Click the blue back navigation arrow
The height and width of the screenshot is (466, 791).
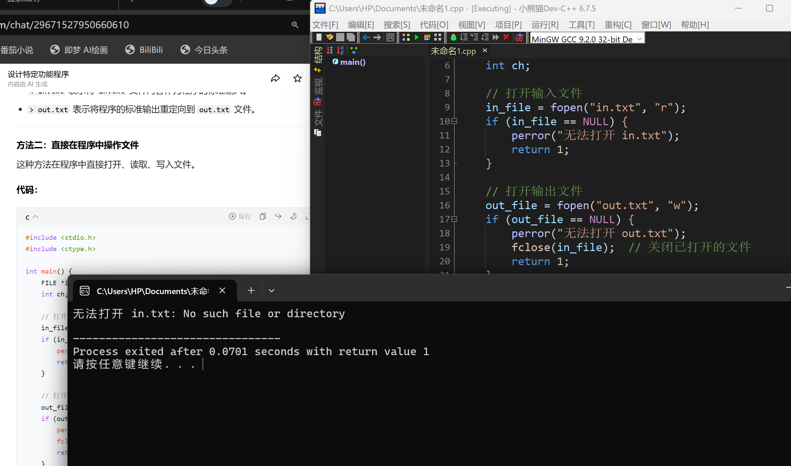[x=366, y=38]
